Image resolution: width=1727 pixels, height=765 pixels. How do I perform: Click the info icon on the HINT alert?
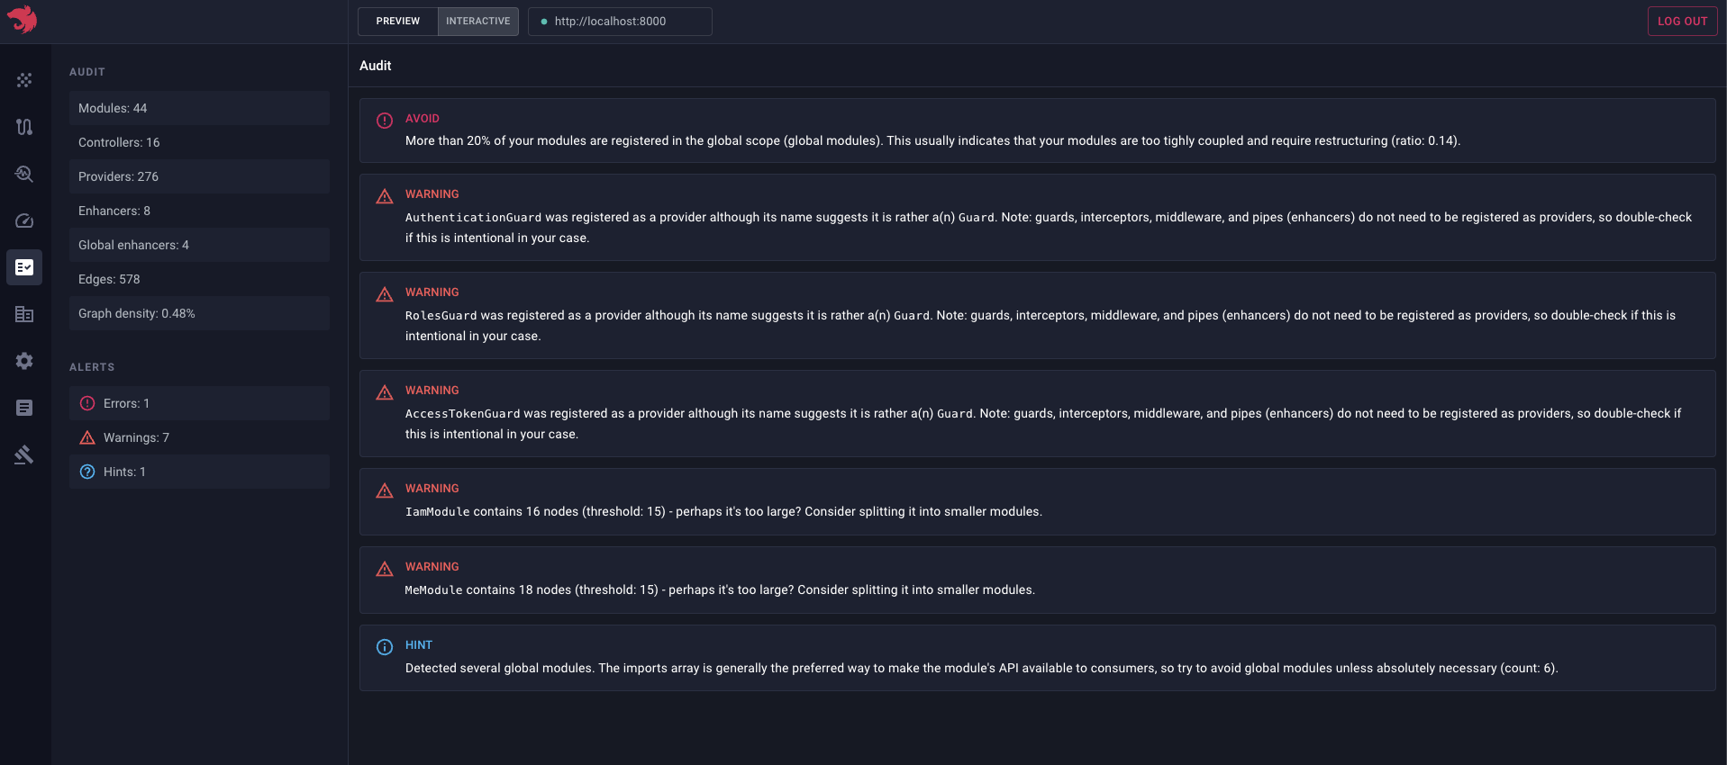click(x=385, y=647)
